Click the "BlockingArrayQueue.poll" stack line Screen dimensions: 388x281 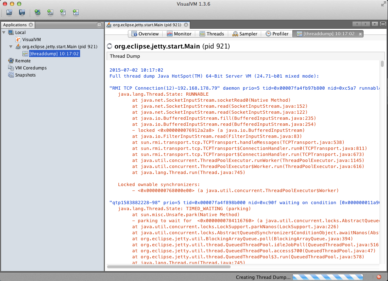click(x=242, y=239)
